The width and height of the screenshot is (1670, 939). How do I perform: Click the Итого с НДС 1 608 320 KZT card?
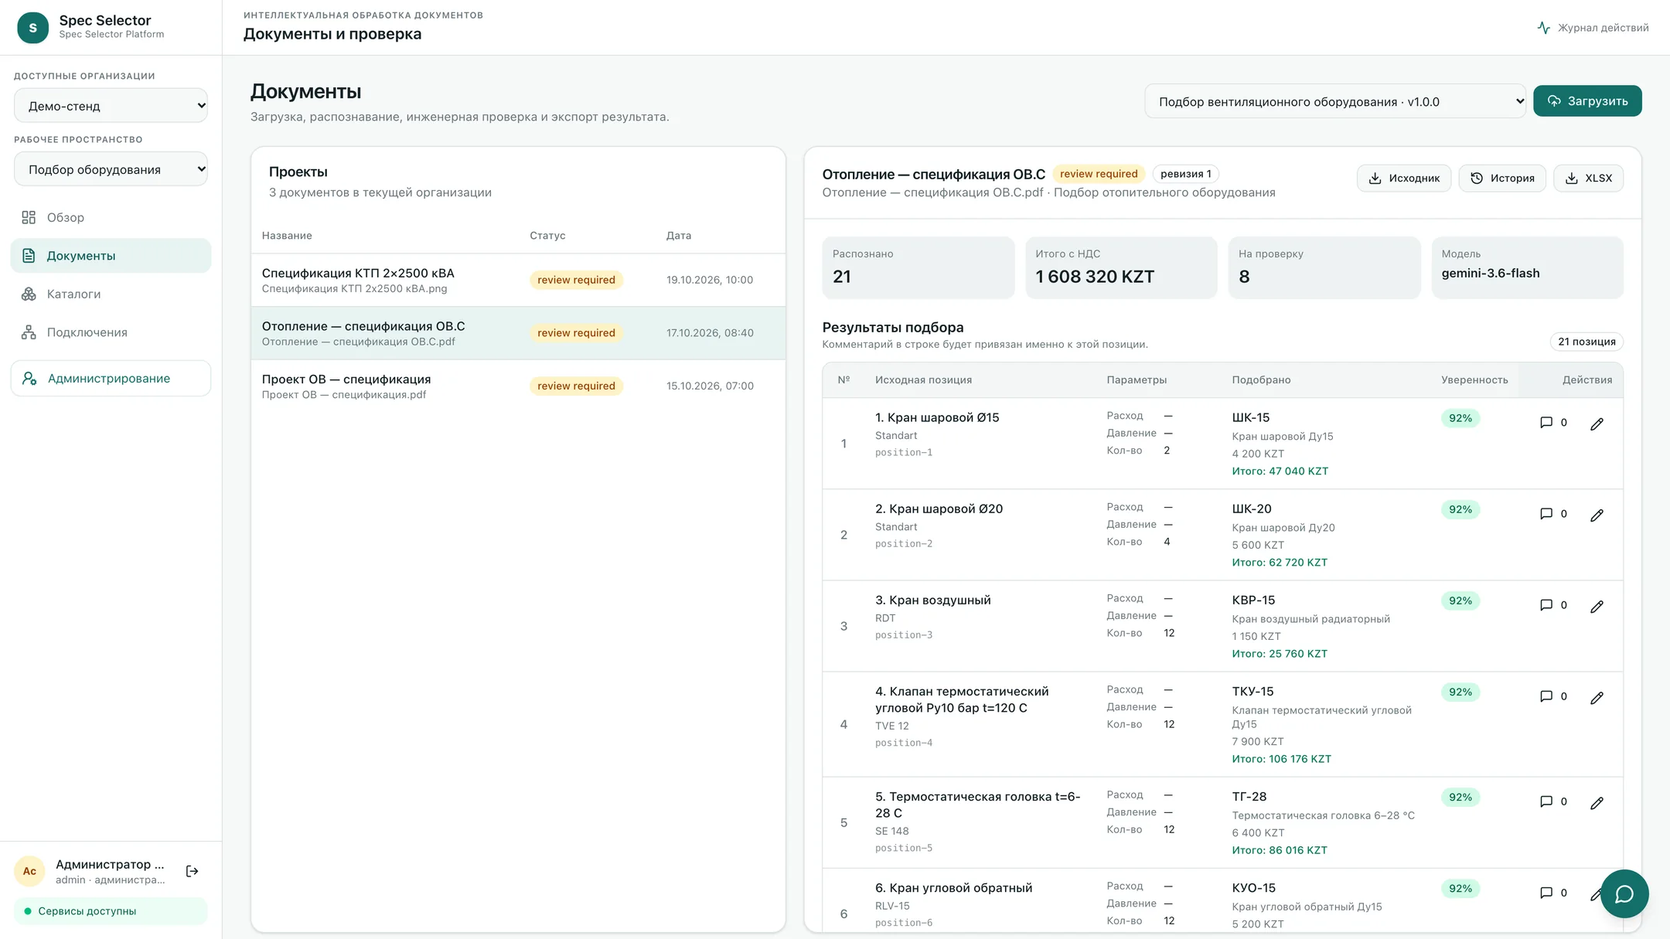(1121, 267)
